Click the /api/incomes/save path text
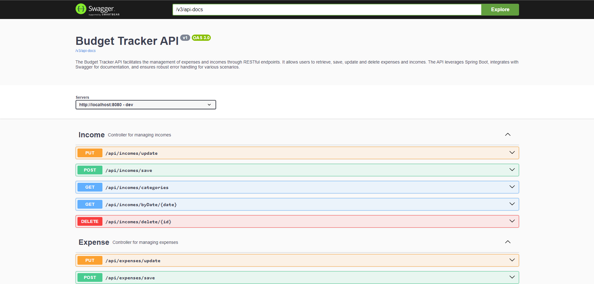Screen dimensions: 594x284 point(129,170)
